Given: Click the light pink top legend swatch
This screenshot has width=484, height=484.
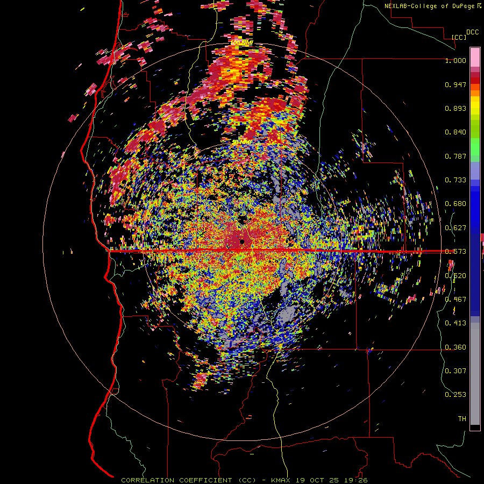Looking at the screenshot, I should coord(475,57).
